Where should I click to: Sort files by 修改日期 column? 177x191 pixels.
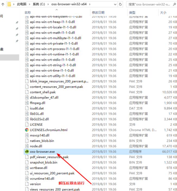98,12
